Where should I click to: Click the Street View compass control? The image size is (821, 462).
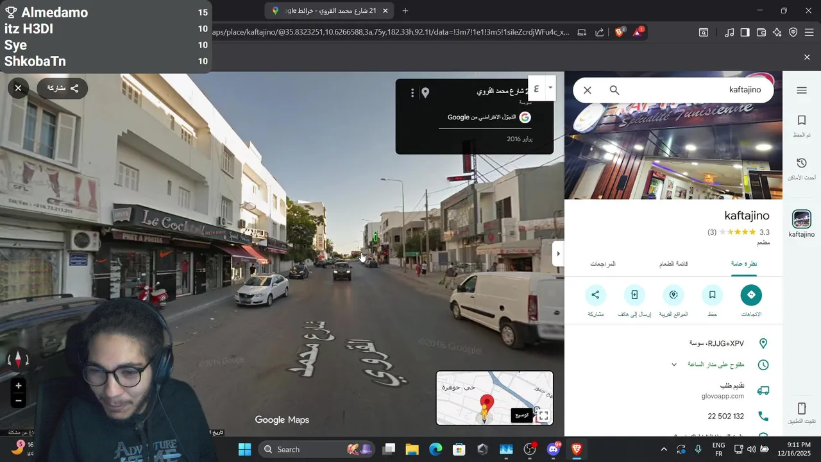click(x=18, y=359)
